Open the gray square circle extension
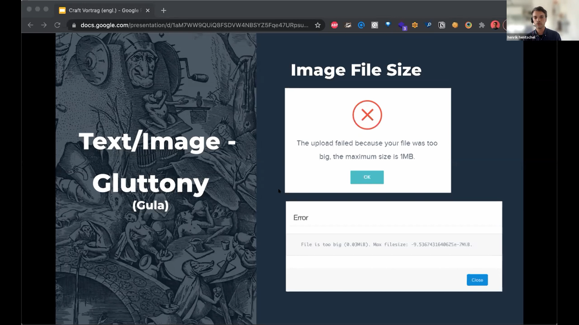Viewport: 579px width, 325px height. 375,25
